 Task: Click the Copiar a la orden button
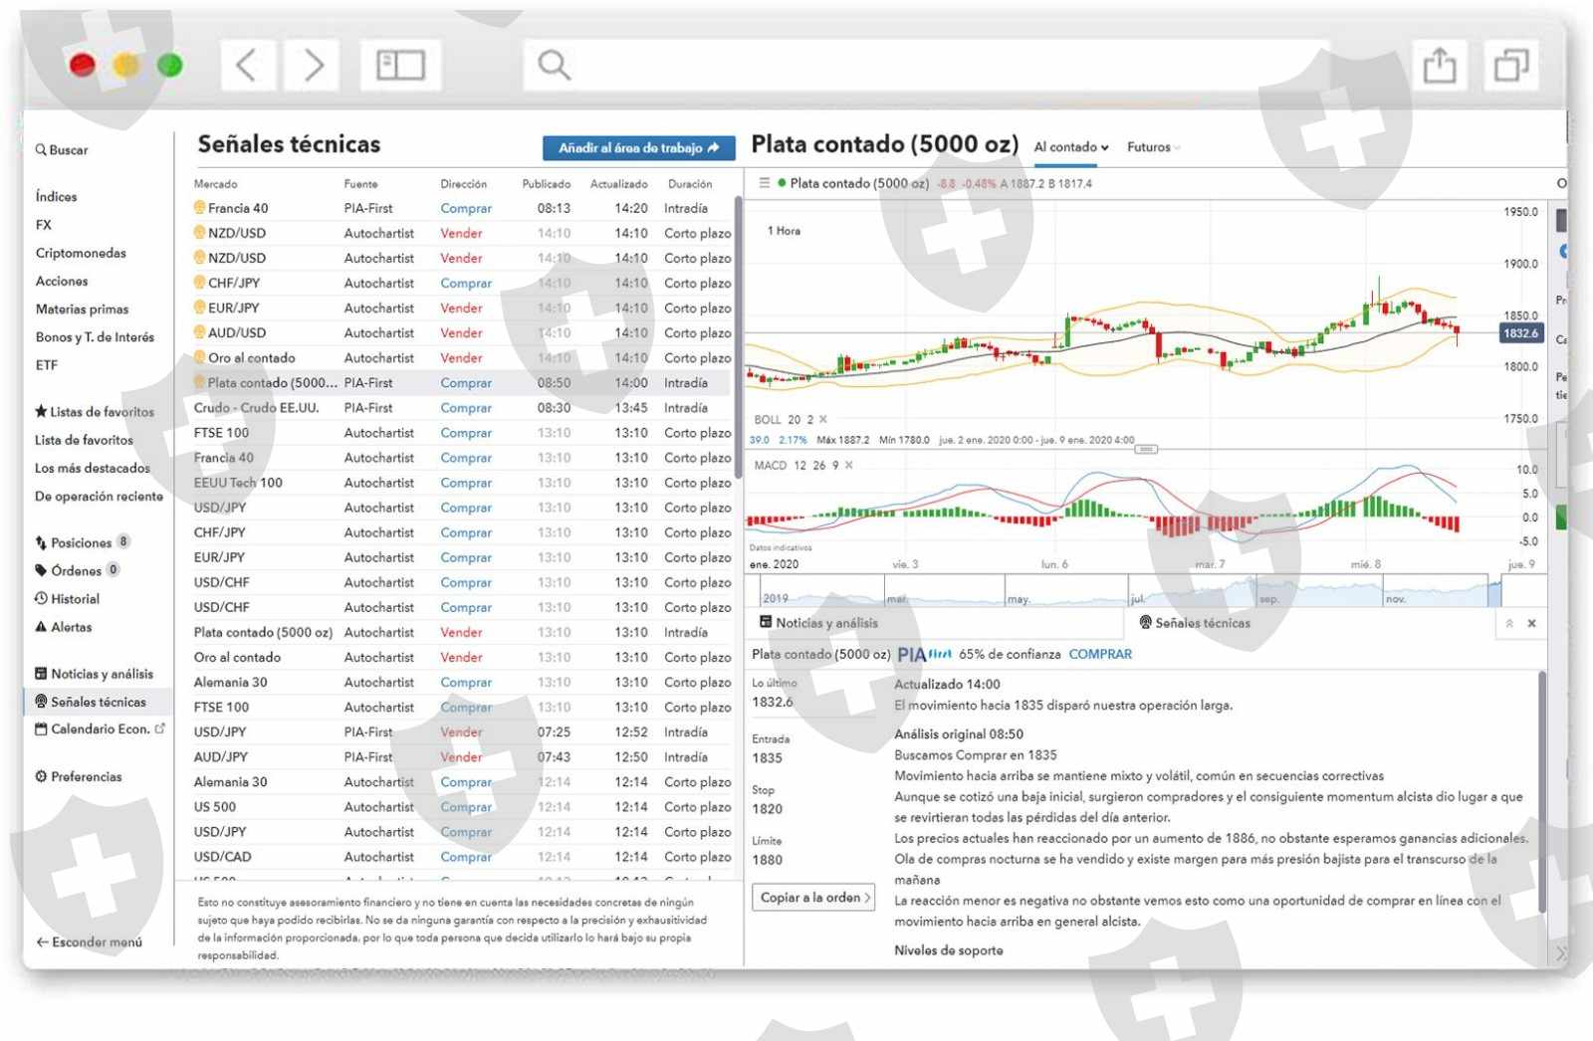click(813, 898)
